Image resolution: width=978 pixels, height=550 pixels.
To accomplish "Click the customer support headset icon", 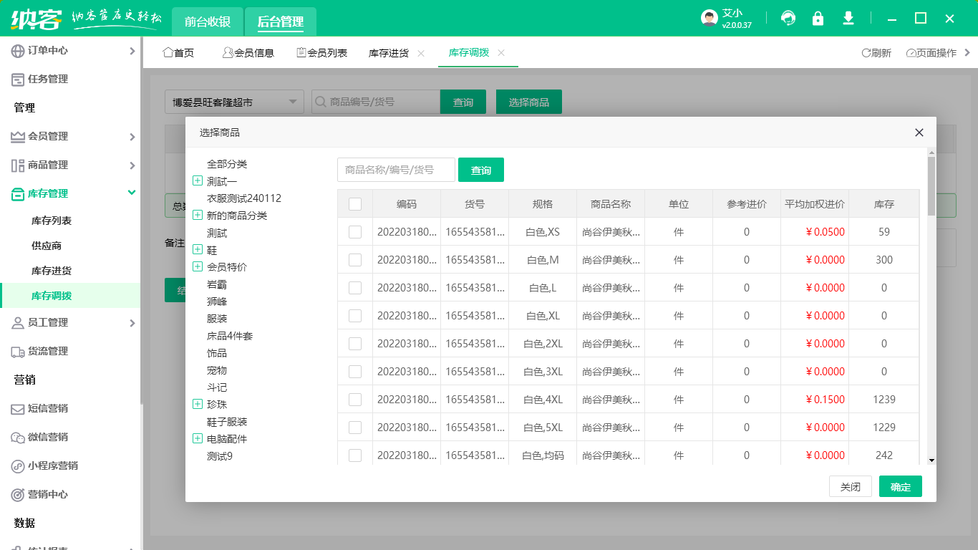I will [x=788, y=19].
